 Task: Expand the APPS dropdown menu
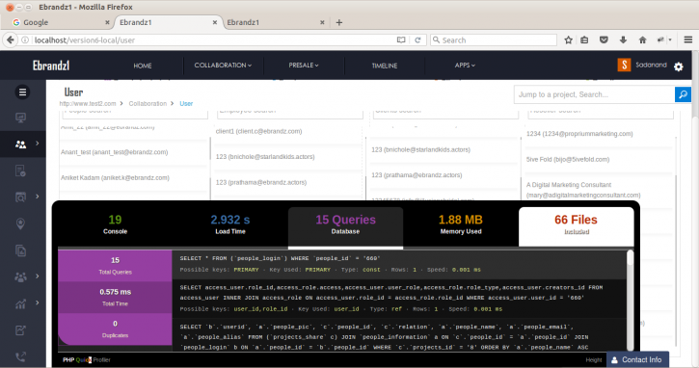(x=465, y=66)
